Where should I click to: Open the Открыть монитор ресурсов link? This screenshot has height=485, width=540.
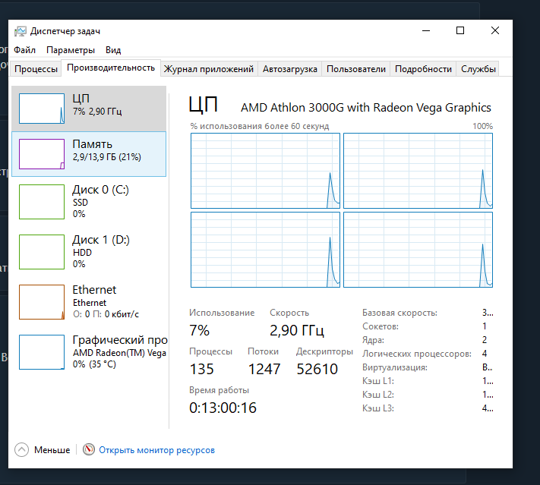(x=156, y=450)
